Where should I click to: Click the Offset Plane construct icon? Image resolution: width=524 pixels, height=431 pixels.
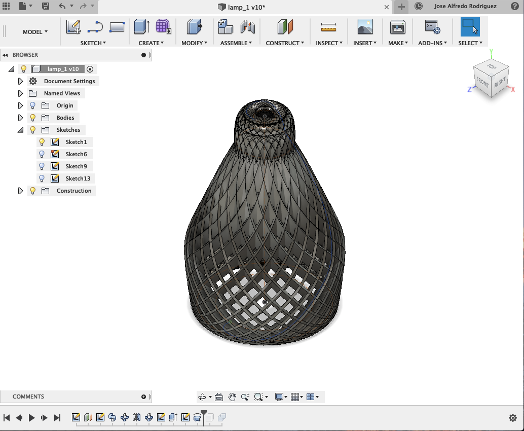point(285,27)
